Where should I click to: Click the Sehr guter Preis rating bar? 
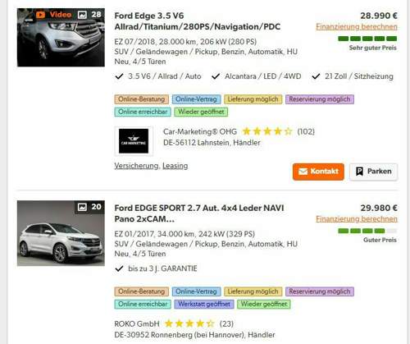pyautogui.click(x=367, y=39)
